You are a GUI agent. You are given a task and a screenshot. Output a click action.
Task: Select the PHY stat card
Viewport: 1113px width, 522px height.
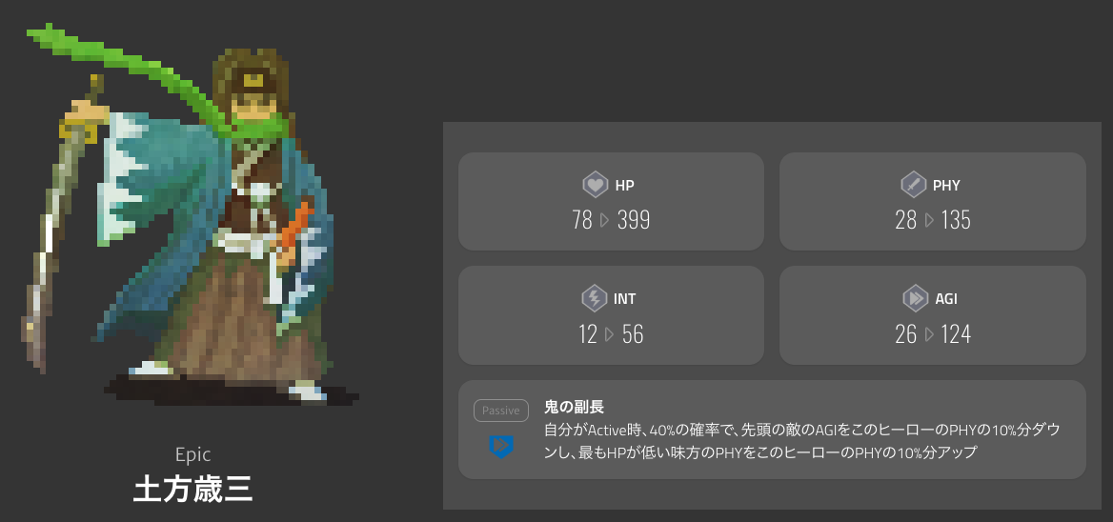point(933,201)
